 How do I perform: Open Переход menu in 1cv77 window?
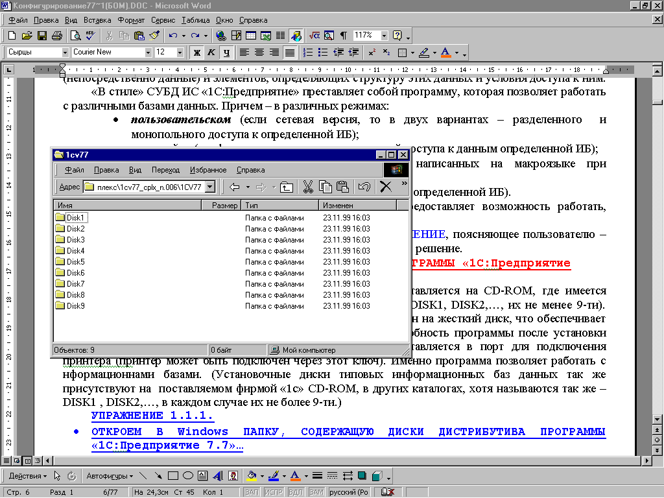[165, 170]
